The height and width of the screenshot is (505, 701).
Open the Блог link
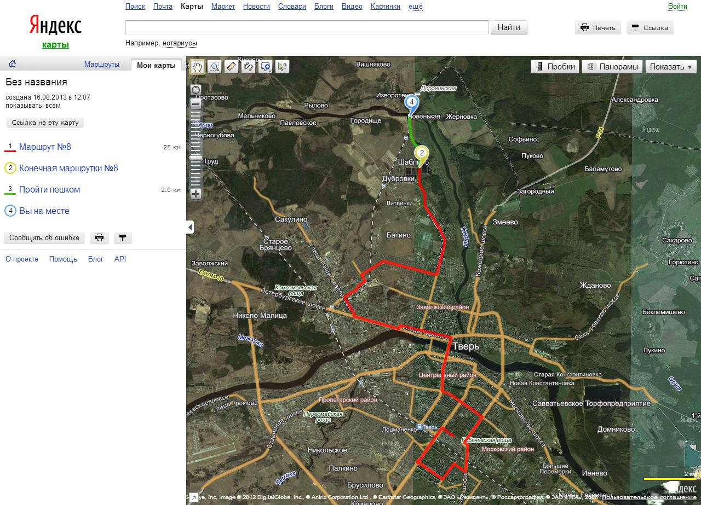coord(96,259)
